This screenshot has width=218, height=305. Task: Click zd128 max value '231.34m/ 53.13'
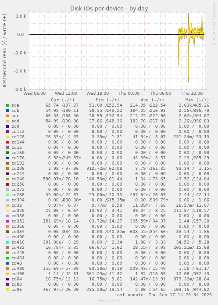click(x=191, y=137)
